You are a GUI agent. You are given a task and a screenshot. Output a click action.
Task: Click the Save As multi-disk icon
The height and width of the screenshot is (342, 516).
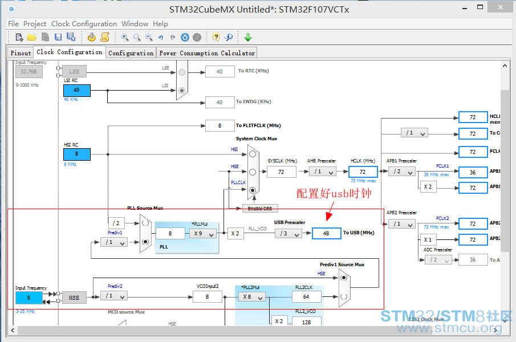[x=71, y=37]
